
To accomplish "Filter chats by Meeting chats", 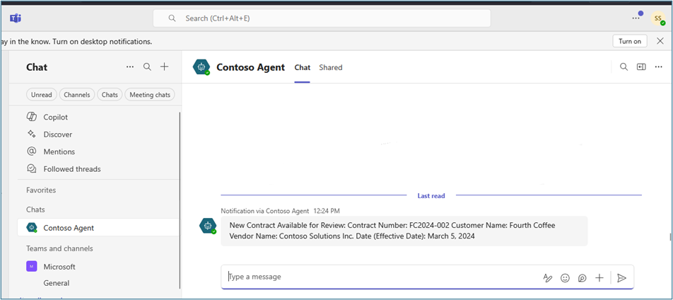I will [x=150, y=95].
